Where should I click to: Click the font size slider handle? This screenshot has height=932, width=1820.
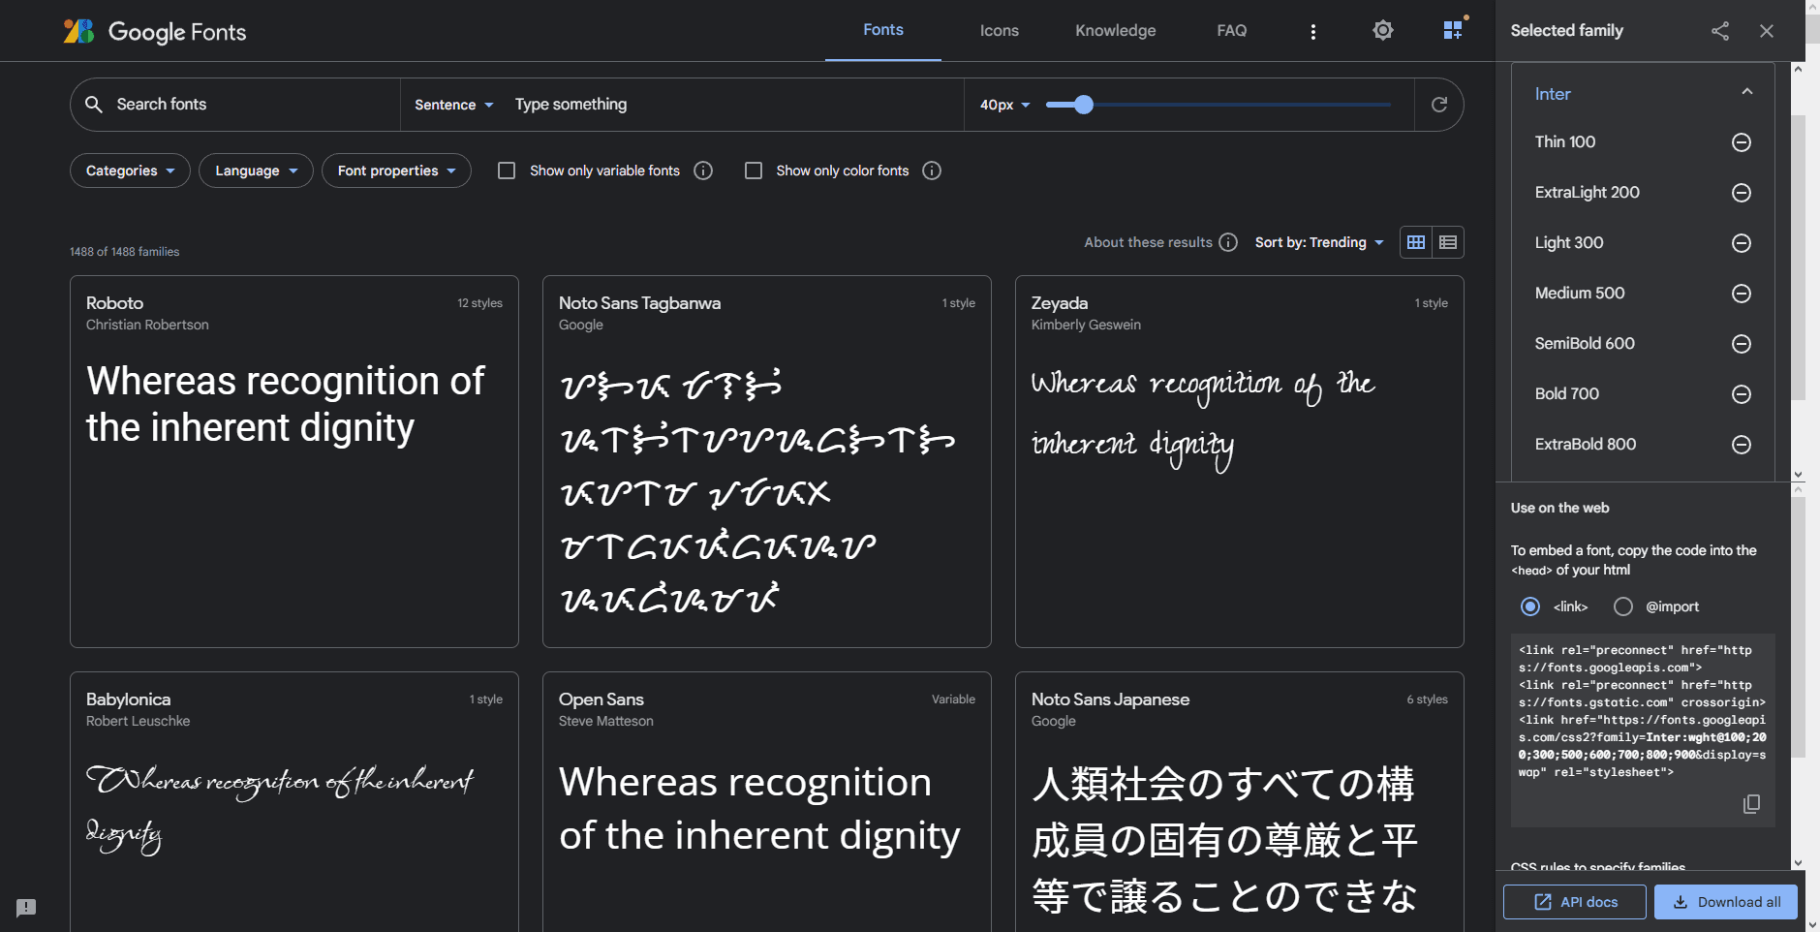point(1084,105)
